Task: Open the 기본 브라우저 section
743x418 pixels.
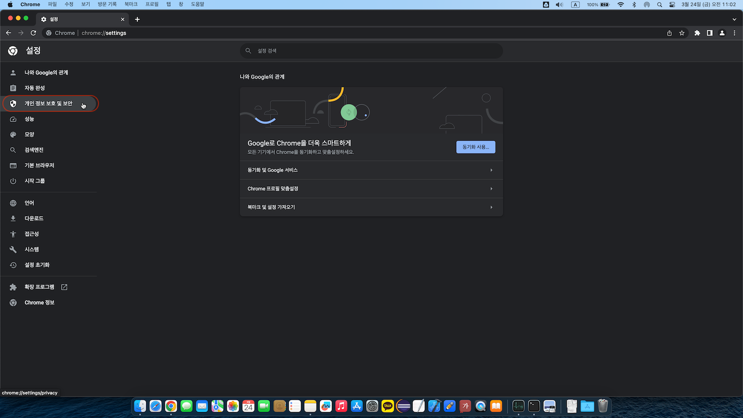Action: (50, 165)
